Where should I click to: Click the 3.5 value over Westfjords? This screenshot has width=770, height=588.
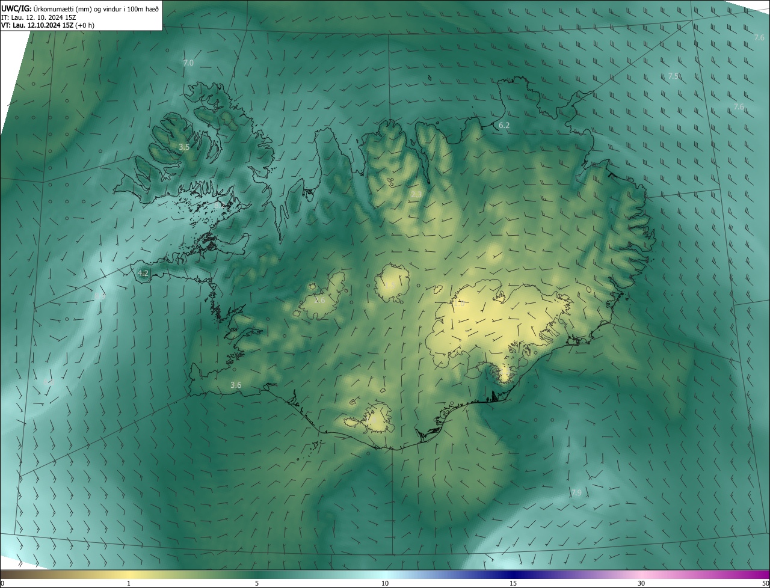point(184,147)
